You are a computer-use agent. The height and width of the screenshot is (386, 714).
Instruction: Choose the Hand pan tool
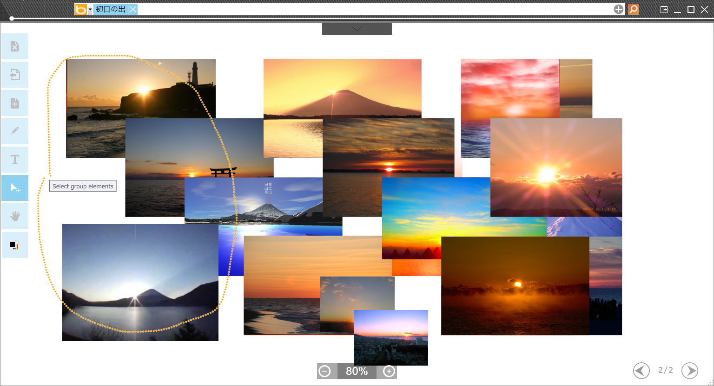point(15,216)
